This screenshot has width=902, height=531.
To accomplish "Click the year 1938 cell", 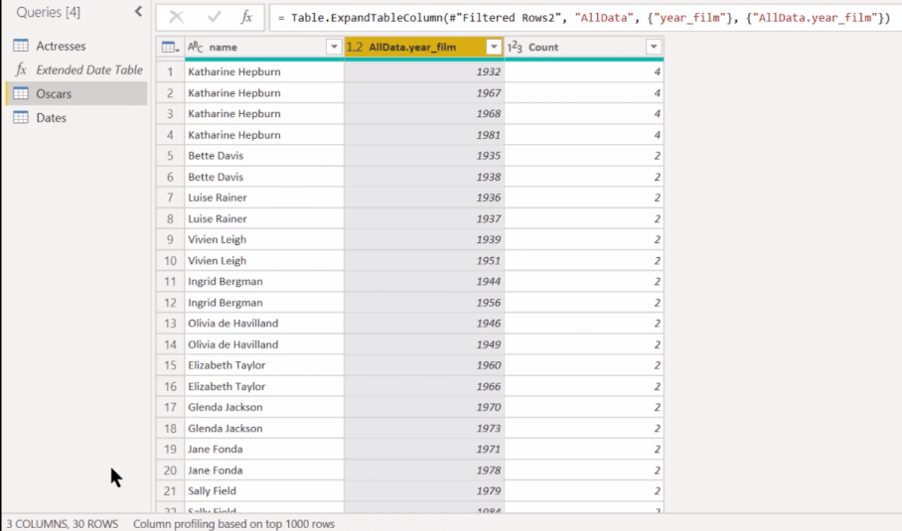I will pyautogui.click(x=424, y=177).
